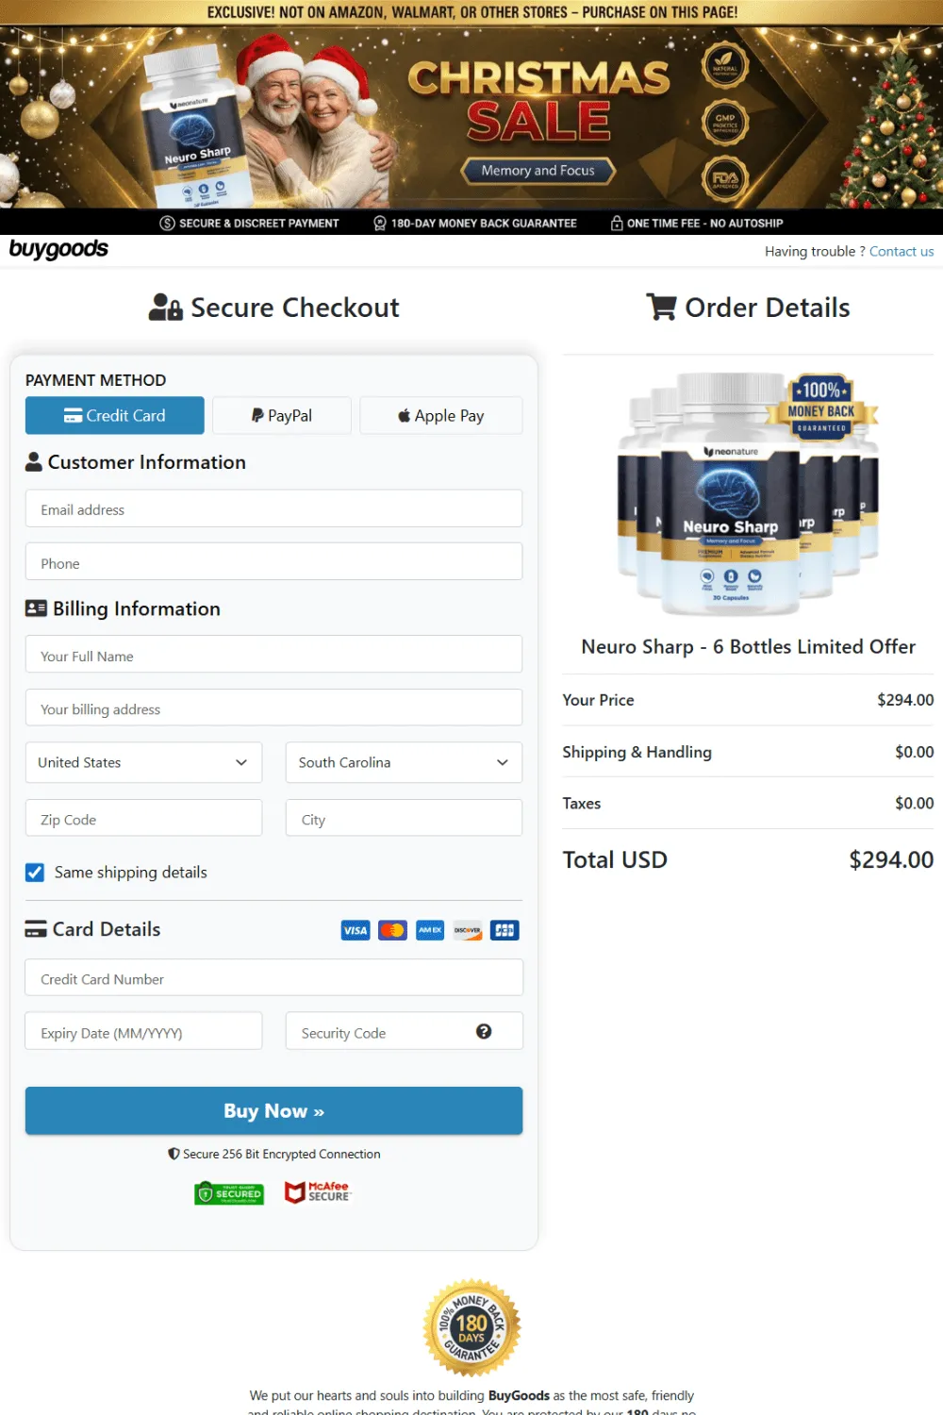Uncheck Same shipping details
The width and height of the screenshot is (943, 1415).
coord(35,872)
